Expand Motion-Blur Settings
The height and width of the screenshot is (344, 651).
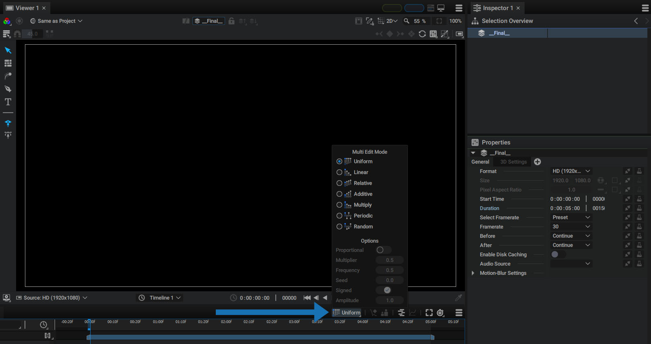click(473, 273)
